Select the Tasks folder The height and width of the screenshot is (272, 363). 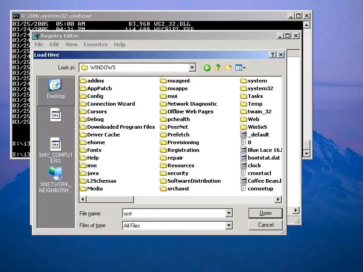coord(252,96)
